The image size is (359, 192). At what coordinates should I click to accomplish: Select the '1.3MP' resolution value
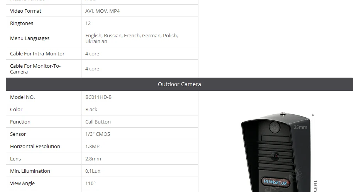[92, 147]
